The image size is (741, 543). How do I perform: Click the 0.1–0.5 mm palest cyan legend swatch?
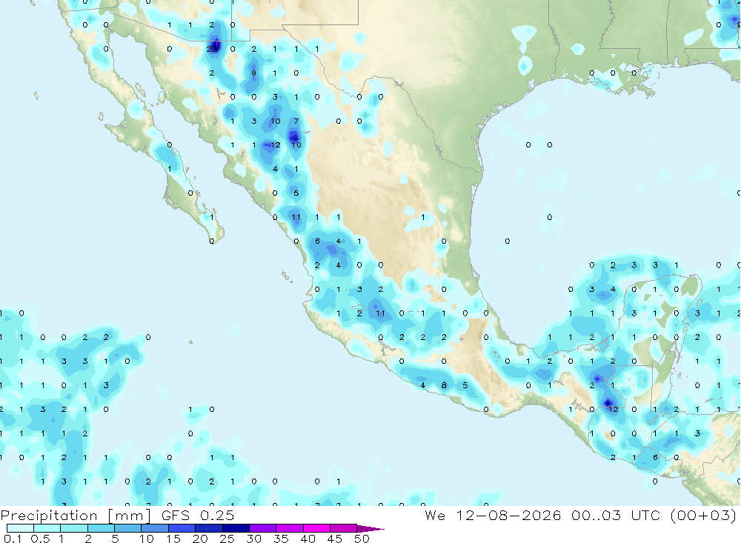pos(20,528)
